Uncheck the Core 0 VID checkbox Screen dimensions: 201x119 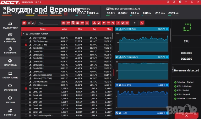click(x=26, y=88)
